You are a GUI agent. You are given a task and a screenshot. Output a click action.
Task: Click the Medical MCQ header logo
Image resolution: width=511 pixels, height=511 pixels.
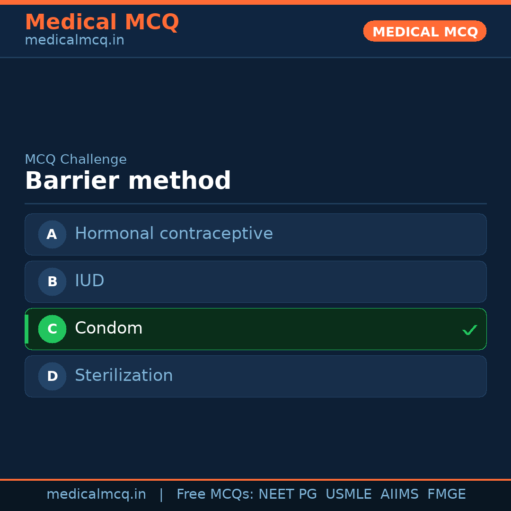click(102, 22)
